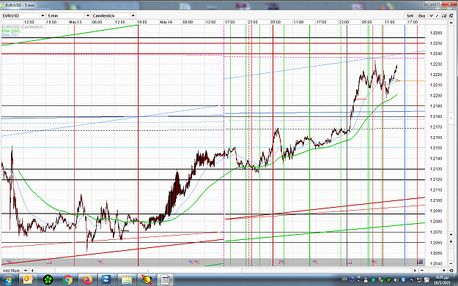Click the system clock showing 18/5/2021

tap(442, 280)
